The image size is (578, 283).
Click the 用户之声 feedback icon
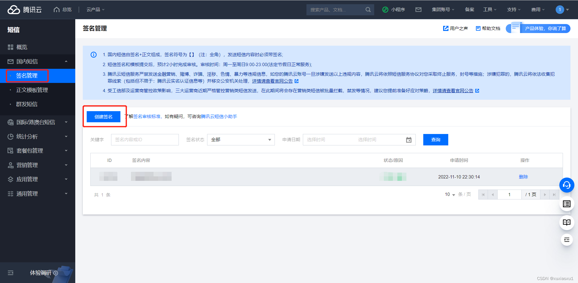coord(446,28)
